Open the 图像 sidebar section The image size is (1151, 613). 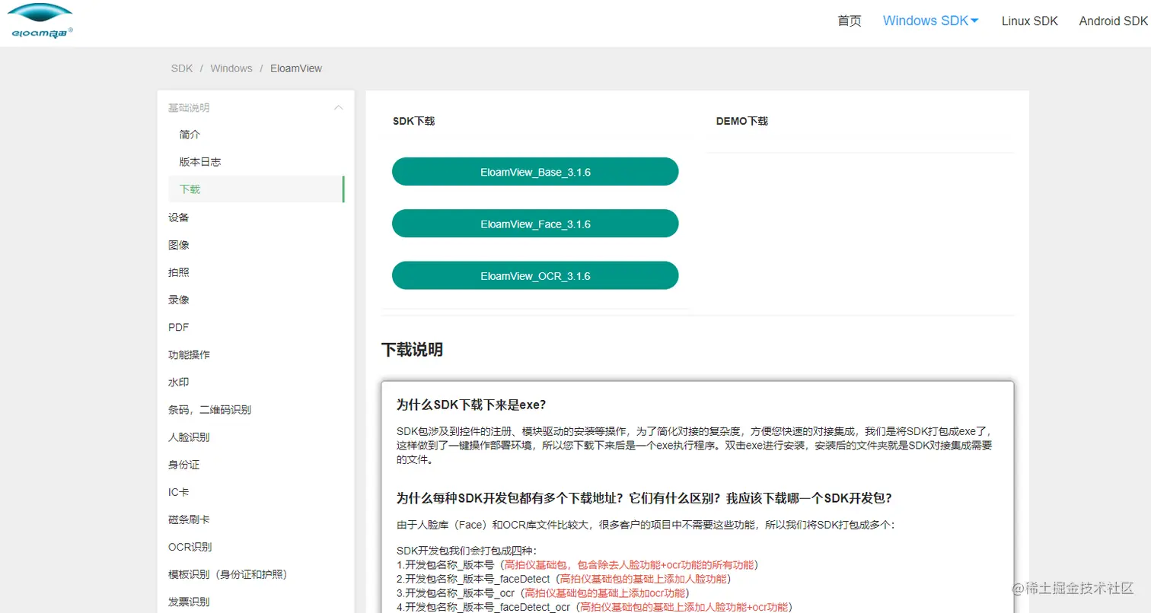click(x=179, y=245)
